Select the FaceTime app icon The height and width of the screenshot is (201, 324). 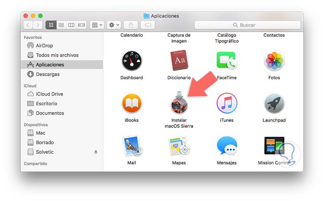pos(227,60)
